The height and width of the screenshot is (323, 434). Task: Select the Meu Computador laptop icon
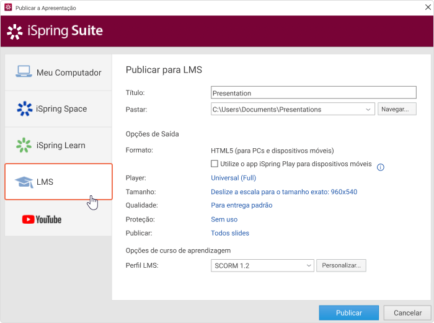click(x=24, y=71)
